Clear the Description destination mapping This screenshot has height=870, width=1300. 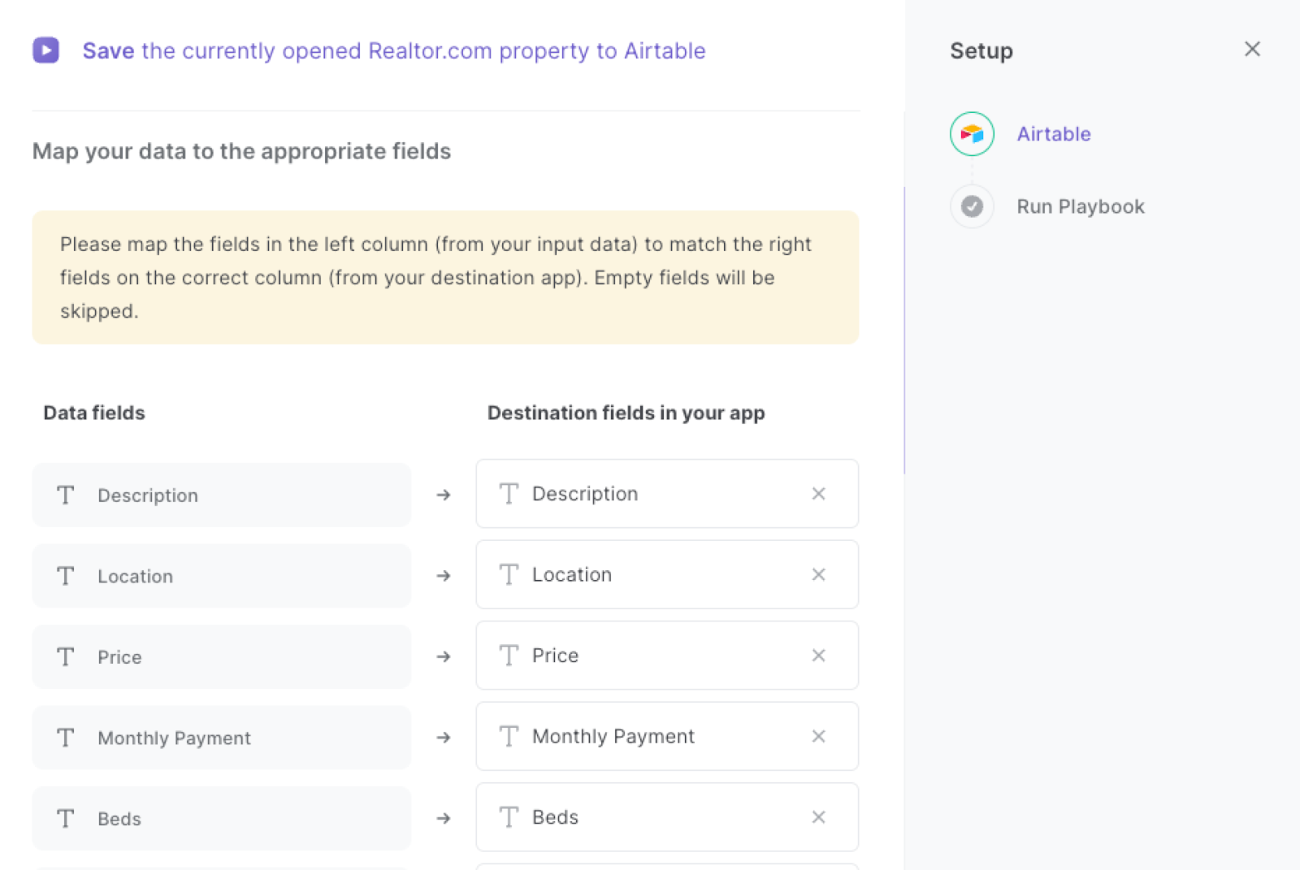tap(818, 494)
